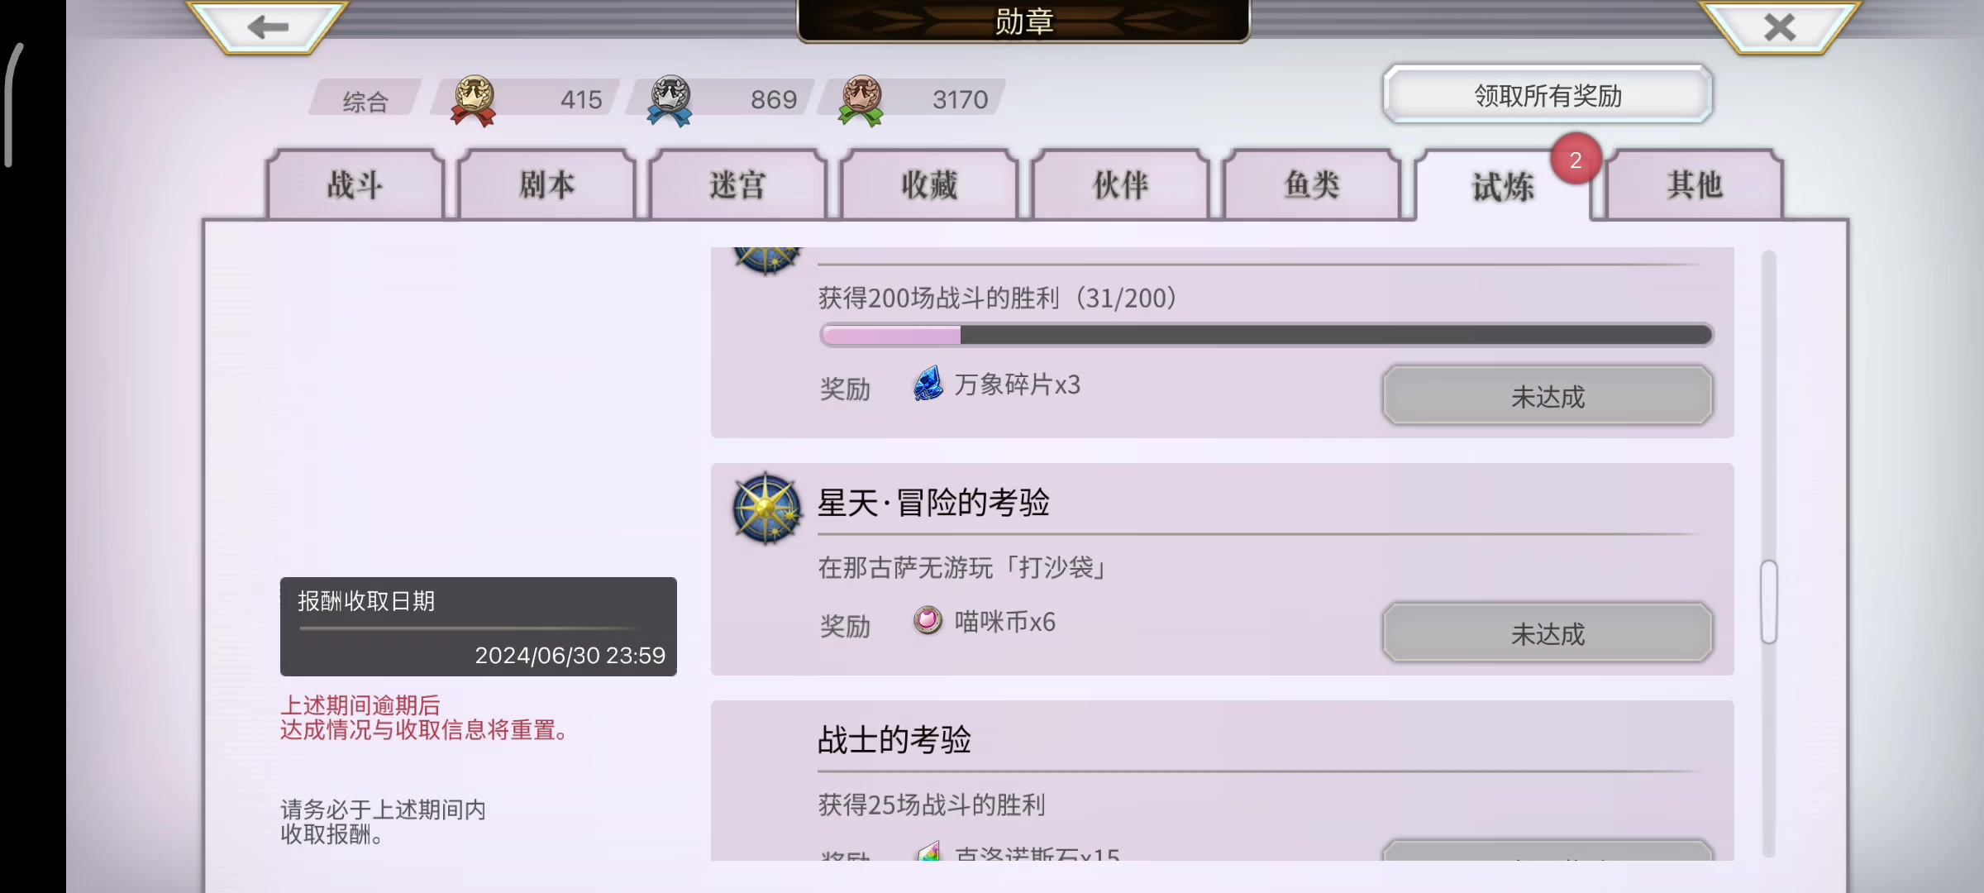
Task: Click the vertical scrollbar thumb
Action: click(x=1768, y=601)
